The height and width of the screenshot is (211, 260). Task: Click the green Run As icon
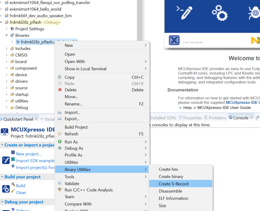click(x=60, y=142)
